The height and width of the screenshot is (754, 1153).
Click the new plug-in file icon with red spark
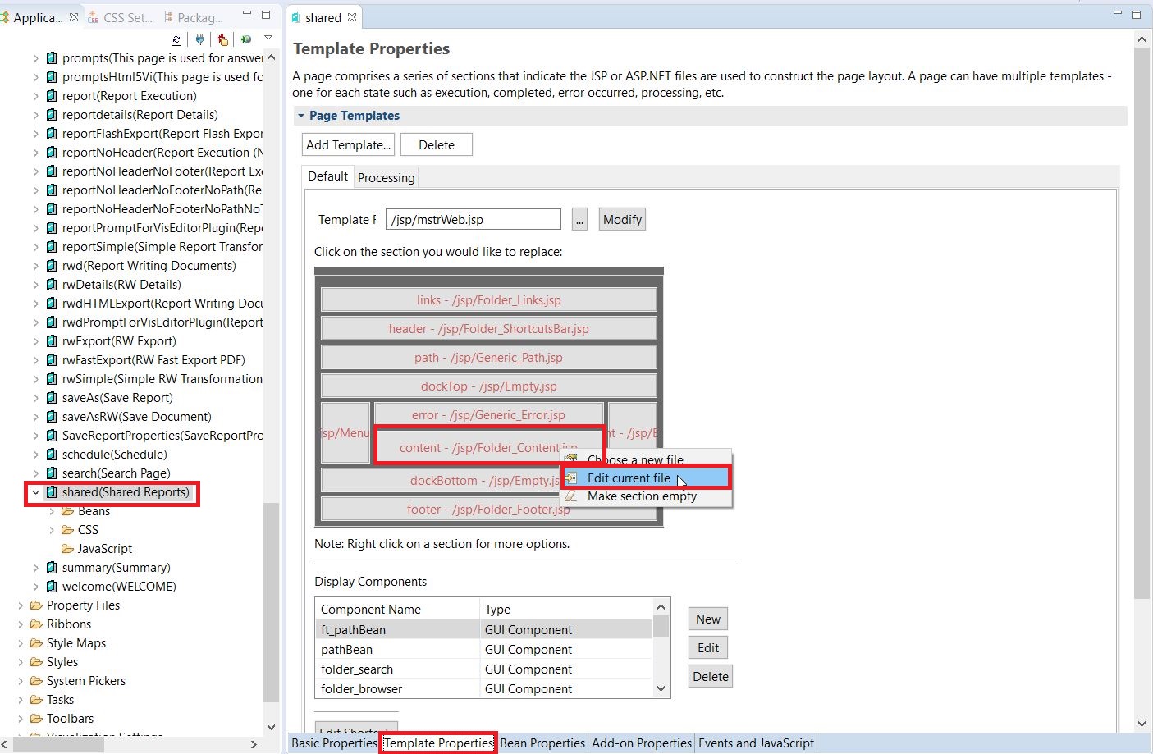point(222,39)
